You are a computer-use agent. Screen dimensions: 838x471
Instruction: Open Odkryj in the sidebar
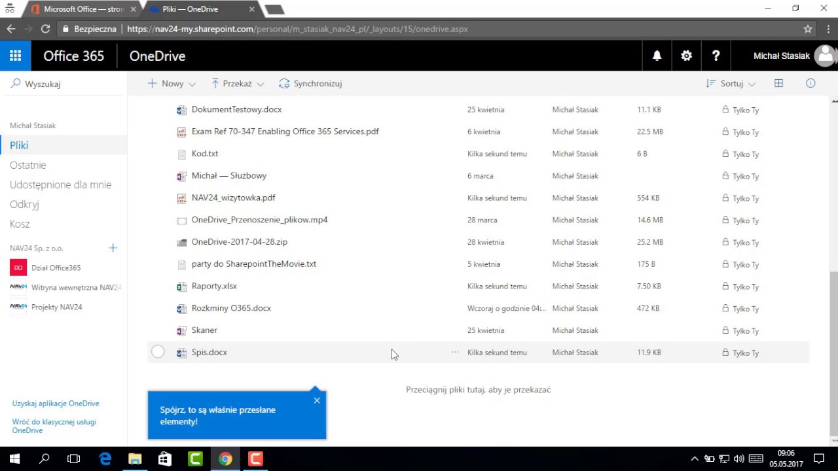pyautogui.click(x=24, y=204)
